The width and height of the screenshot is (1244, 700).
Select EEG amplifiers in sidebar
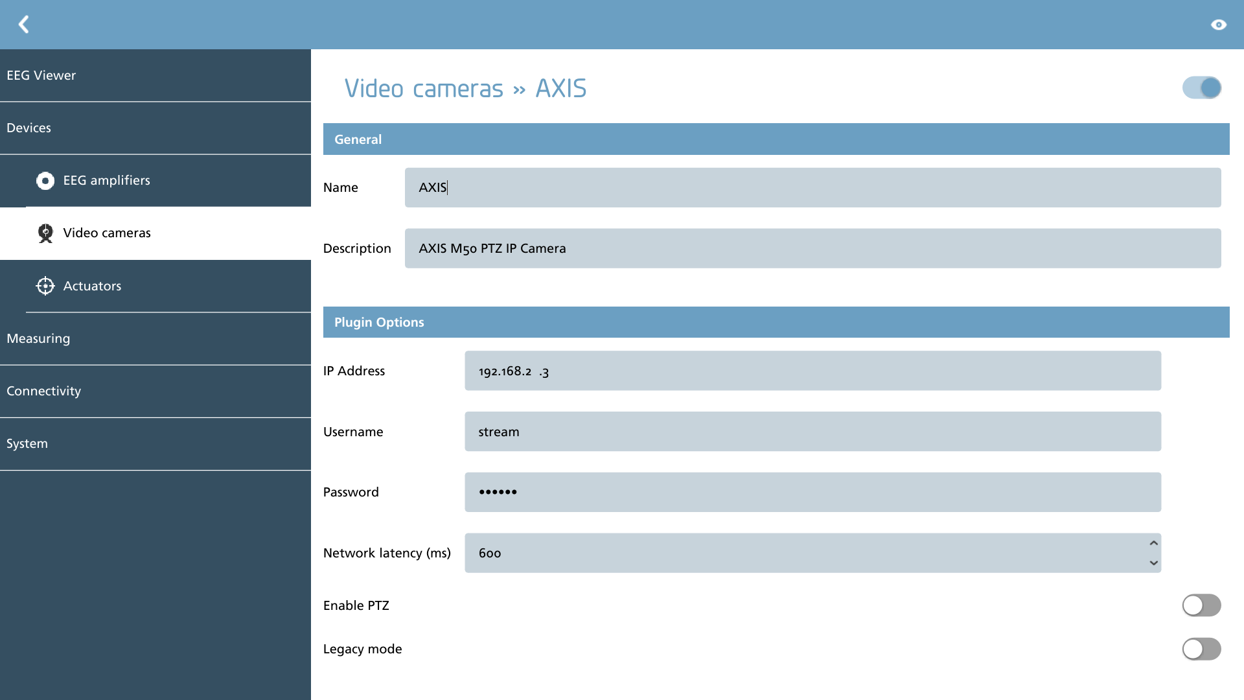(x=155, y=181)
